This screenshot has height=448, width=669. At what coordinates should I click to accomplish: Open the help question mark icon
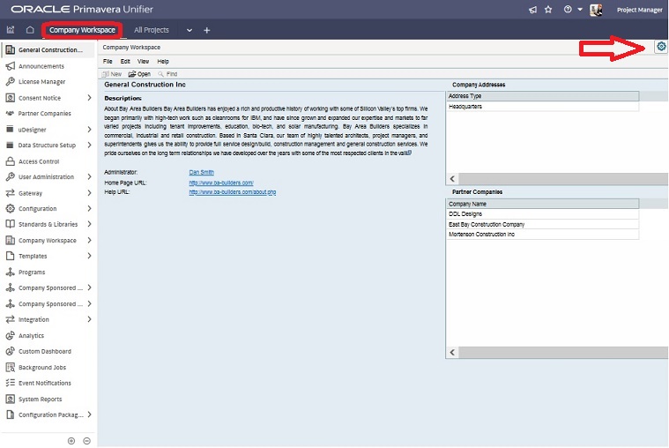pos(568,10)
